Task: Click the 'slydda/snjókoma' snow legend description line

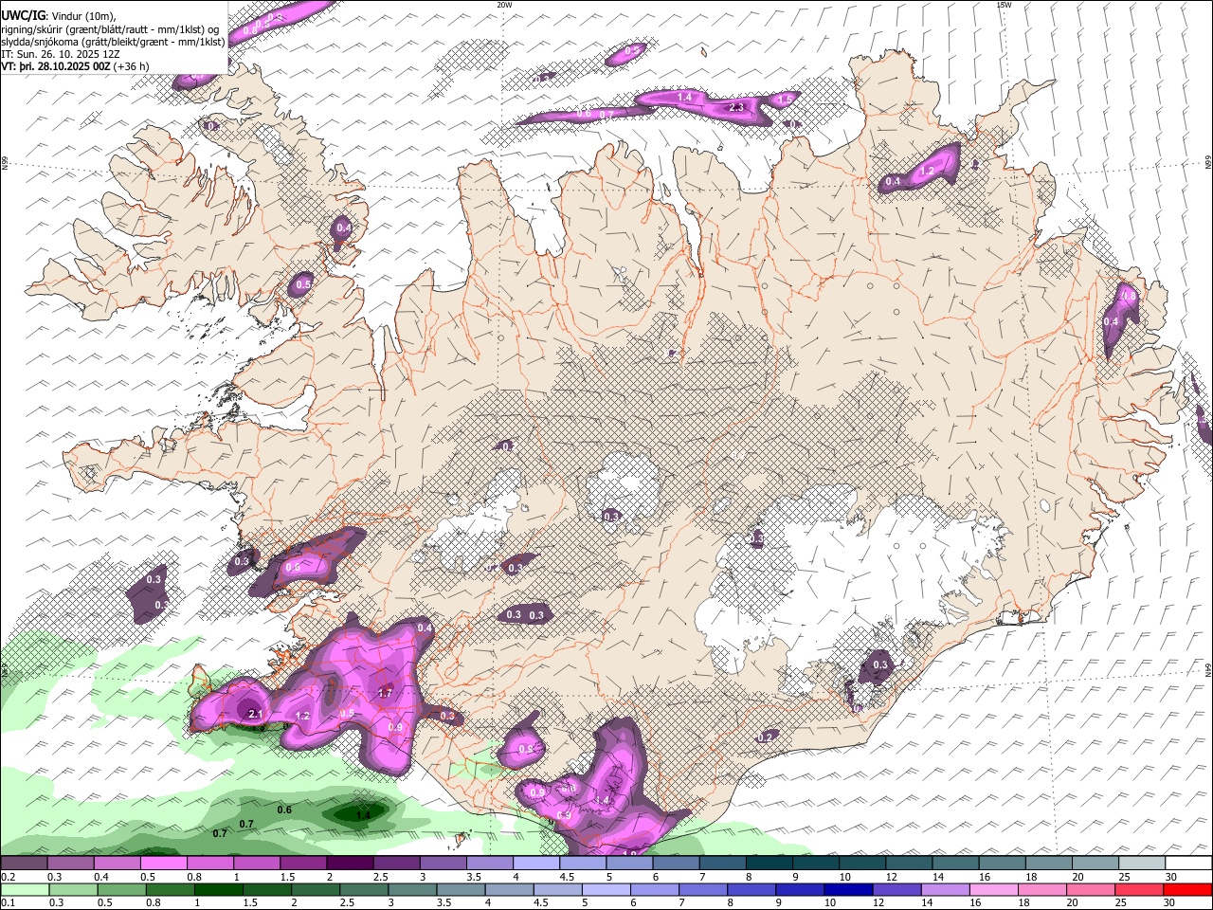Action: point(114,42)
